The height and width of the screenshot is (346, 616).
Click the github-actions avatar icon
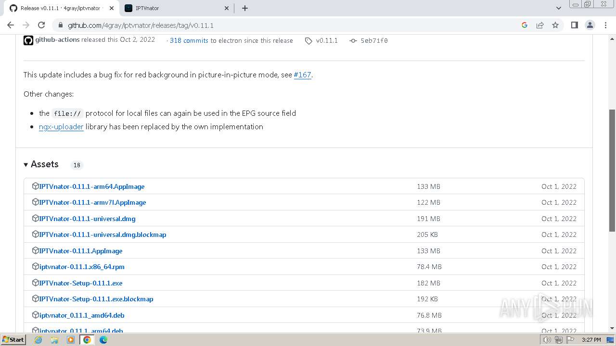28,40
